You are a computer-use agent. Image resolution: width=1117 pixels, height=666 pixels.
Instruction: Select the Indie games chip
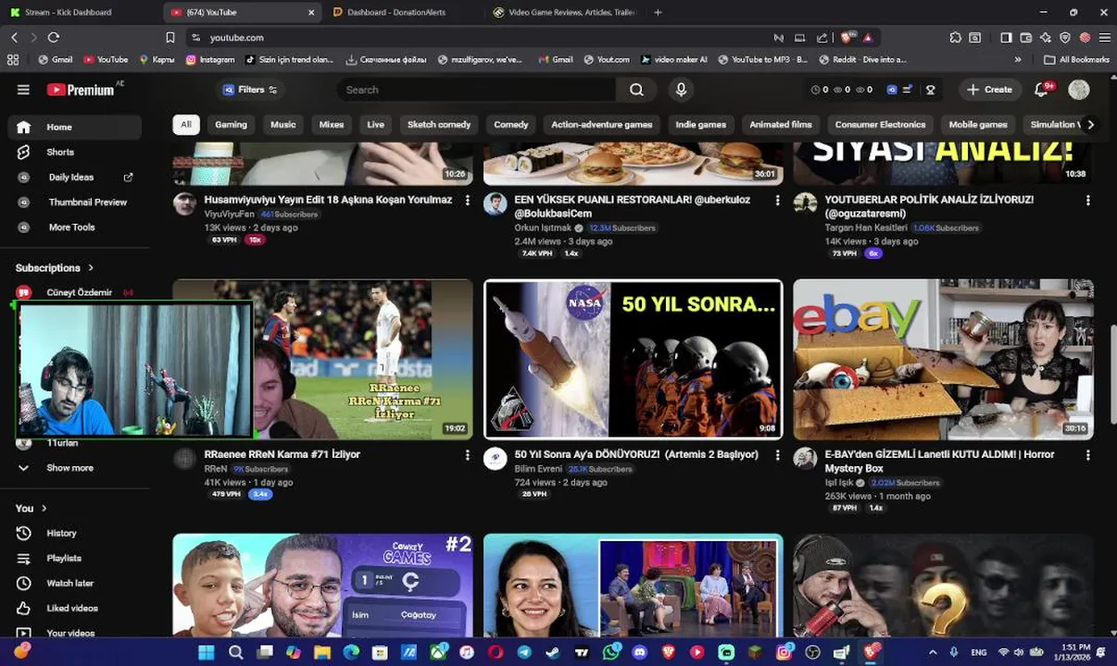(700, 125)
